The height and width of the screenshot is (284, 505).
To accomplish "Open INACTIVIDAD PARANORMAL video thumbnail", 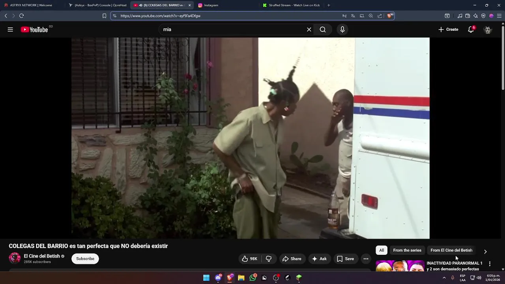I will (x=400, y=266).
